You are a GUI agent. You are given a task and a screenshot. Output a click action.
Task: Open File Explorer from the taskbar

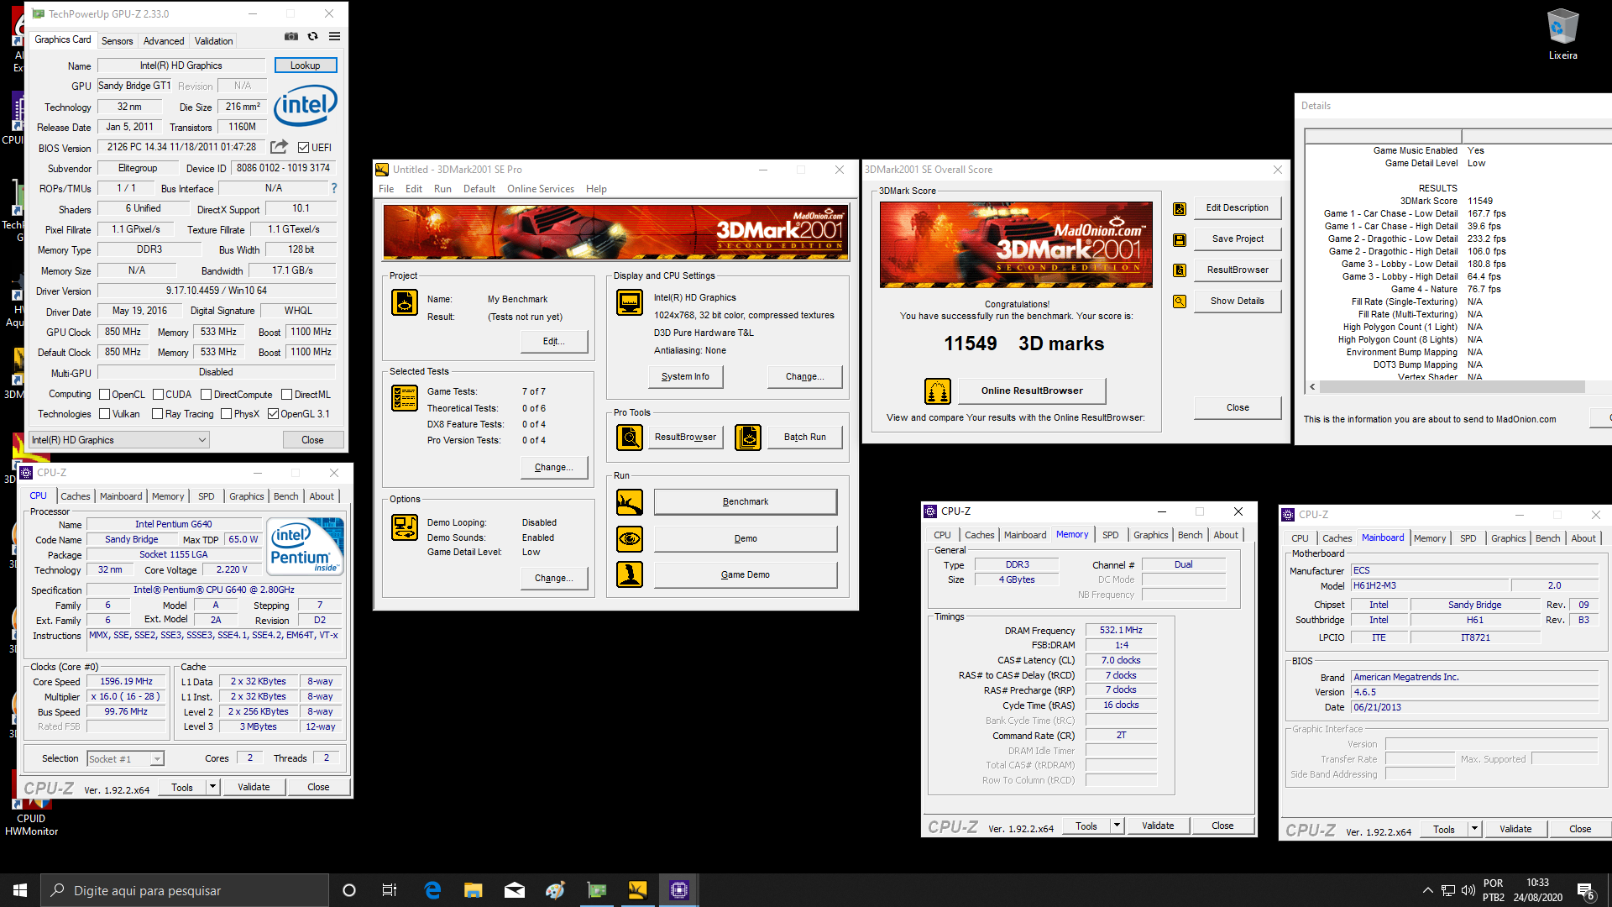point(474,890)
